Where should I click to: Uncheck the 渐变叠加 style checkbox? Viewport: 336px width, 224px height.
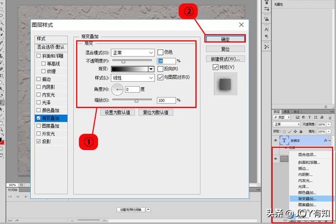(39, 118)
